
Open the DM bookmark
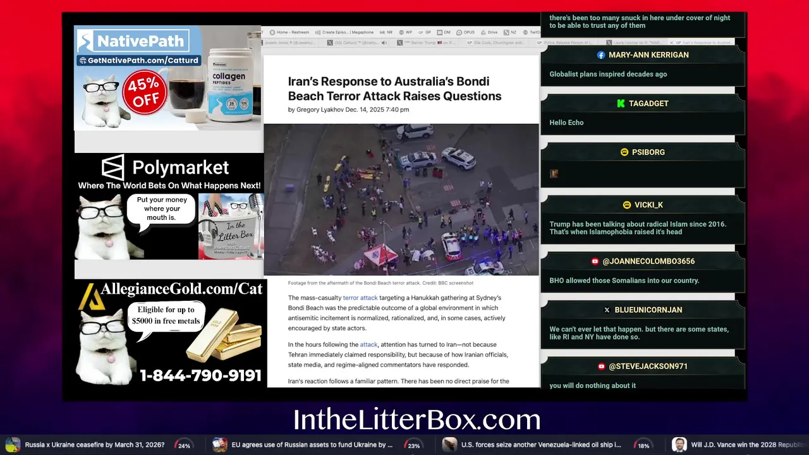444,32
